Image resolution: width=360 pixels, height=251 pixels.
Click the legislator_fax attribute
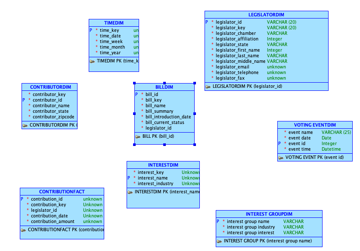click(230, 78)
